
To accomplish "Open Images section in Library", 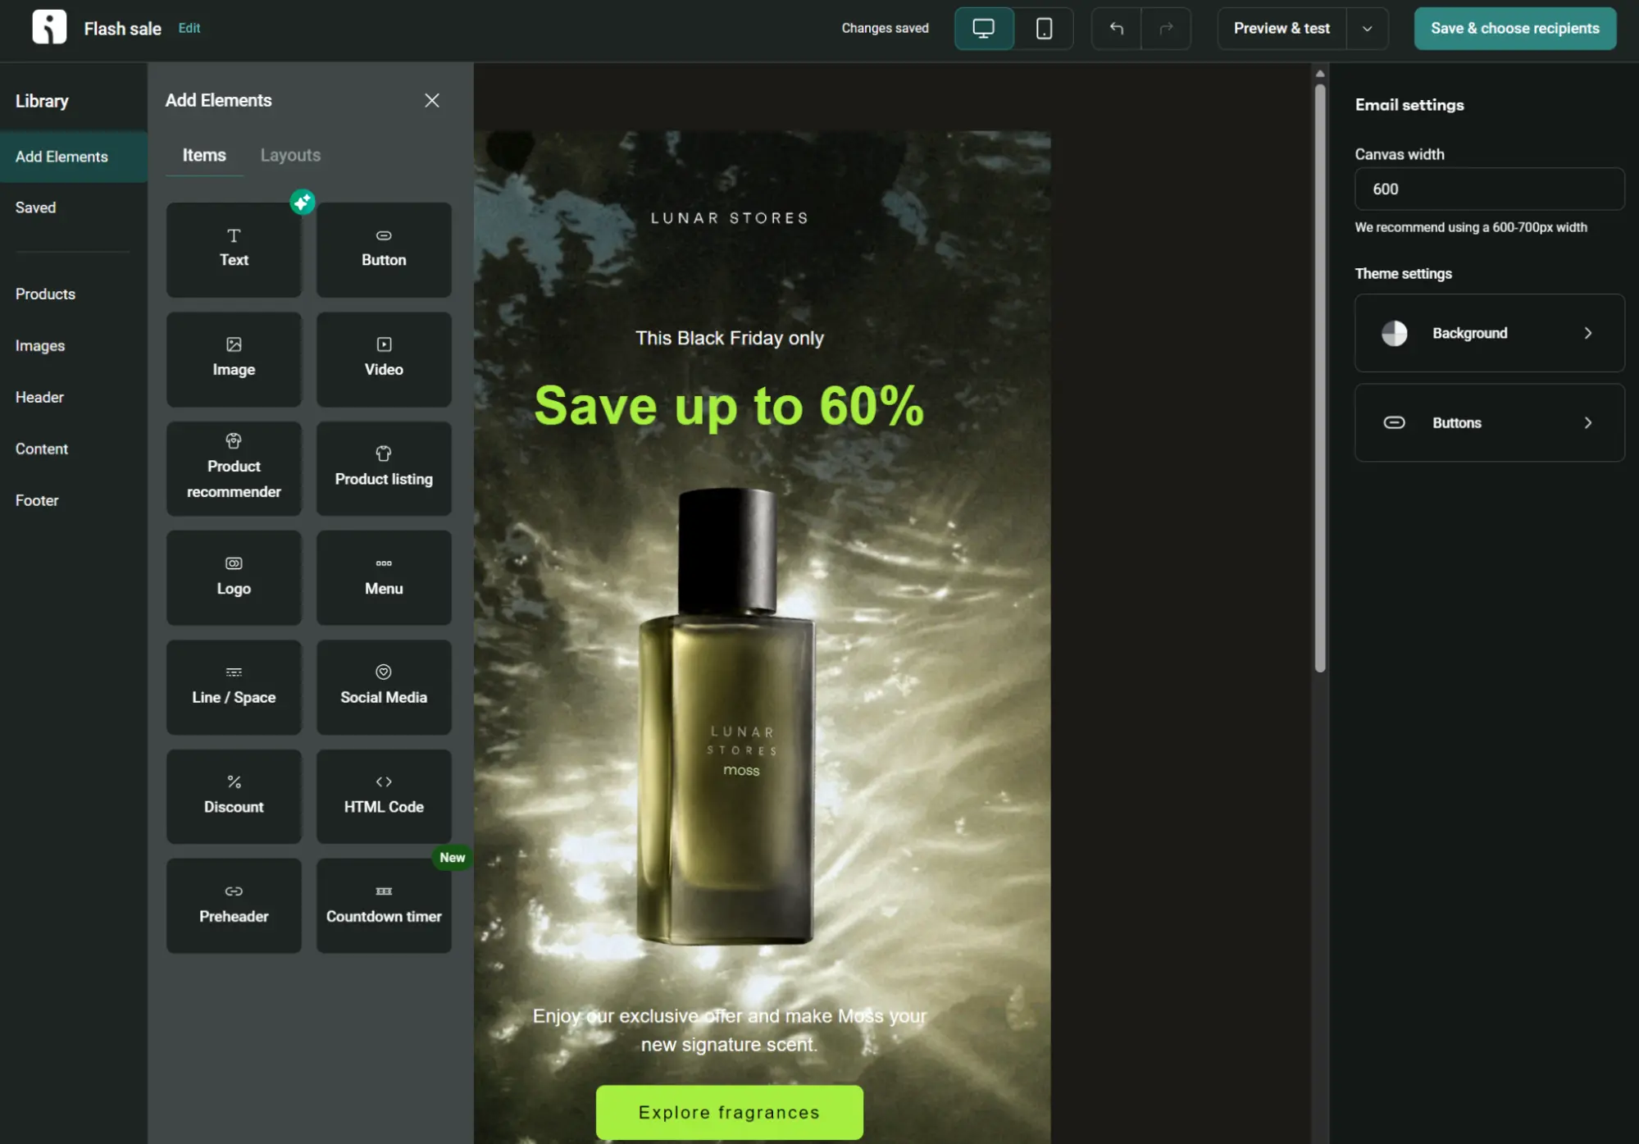I will tap(40, 345).
